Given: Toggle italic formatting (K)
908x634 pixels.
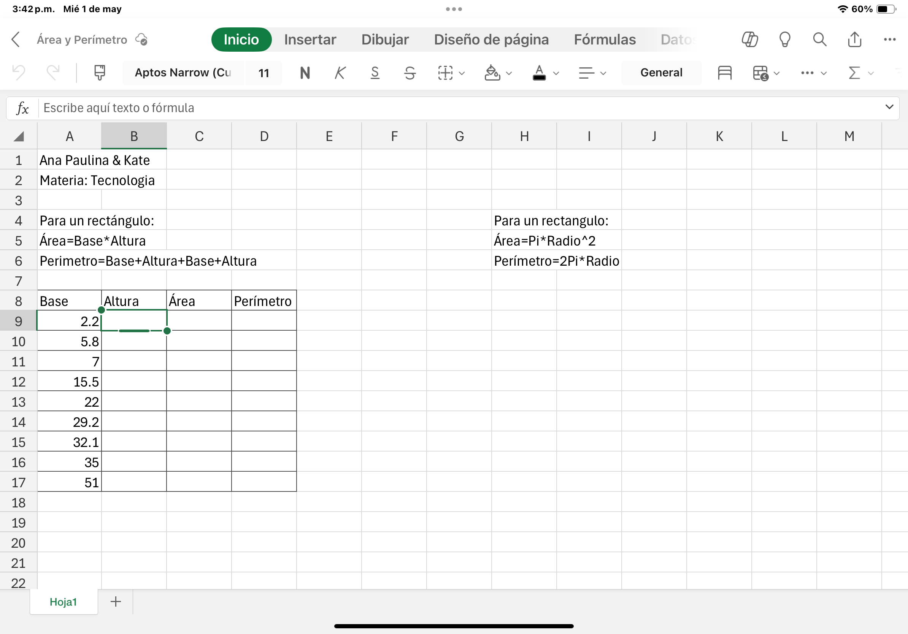Looking at the screenshot, I should click(x=340, y=73).
